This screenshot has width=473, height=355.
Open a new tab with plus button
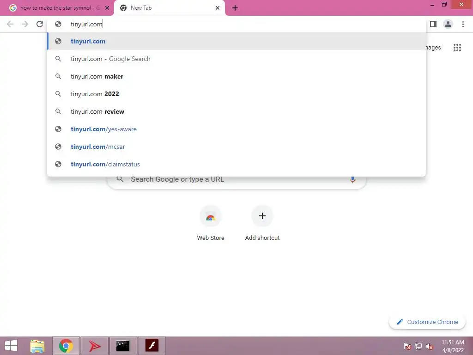pyautogui.click(x=235, y=8)
